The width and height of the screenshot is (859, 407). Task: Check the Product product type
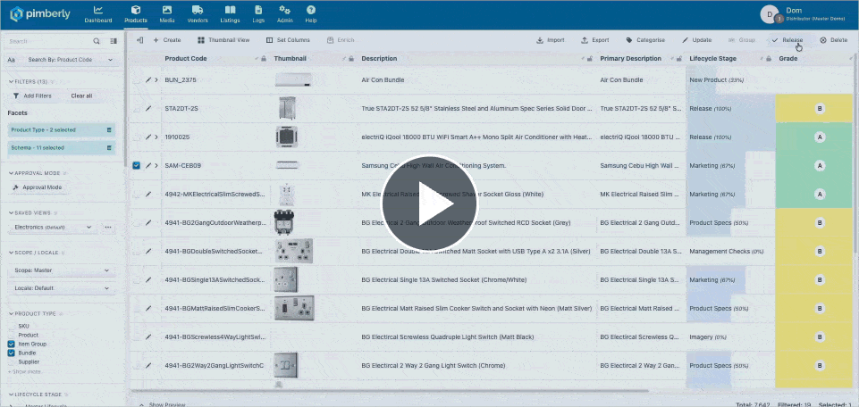pyautogui.click(x=11, y=335)
